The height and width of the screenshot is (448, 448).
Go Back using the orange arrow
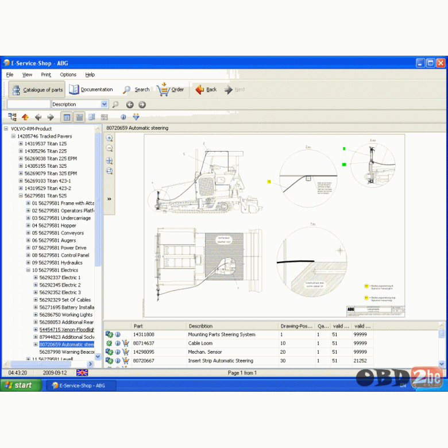pyautogui.click(x=206, y=90)
